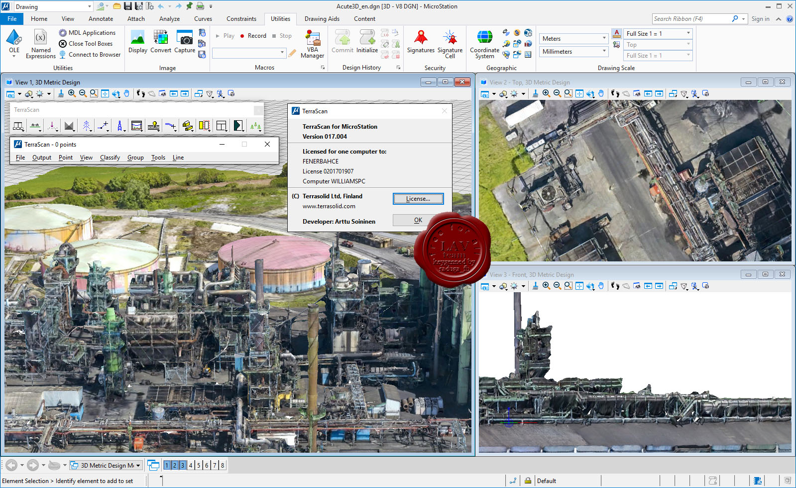
Task: Toggle view 5 button
Action: [199, 465]
